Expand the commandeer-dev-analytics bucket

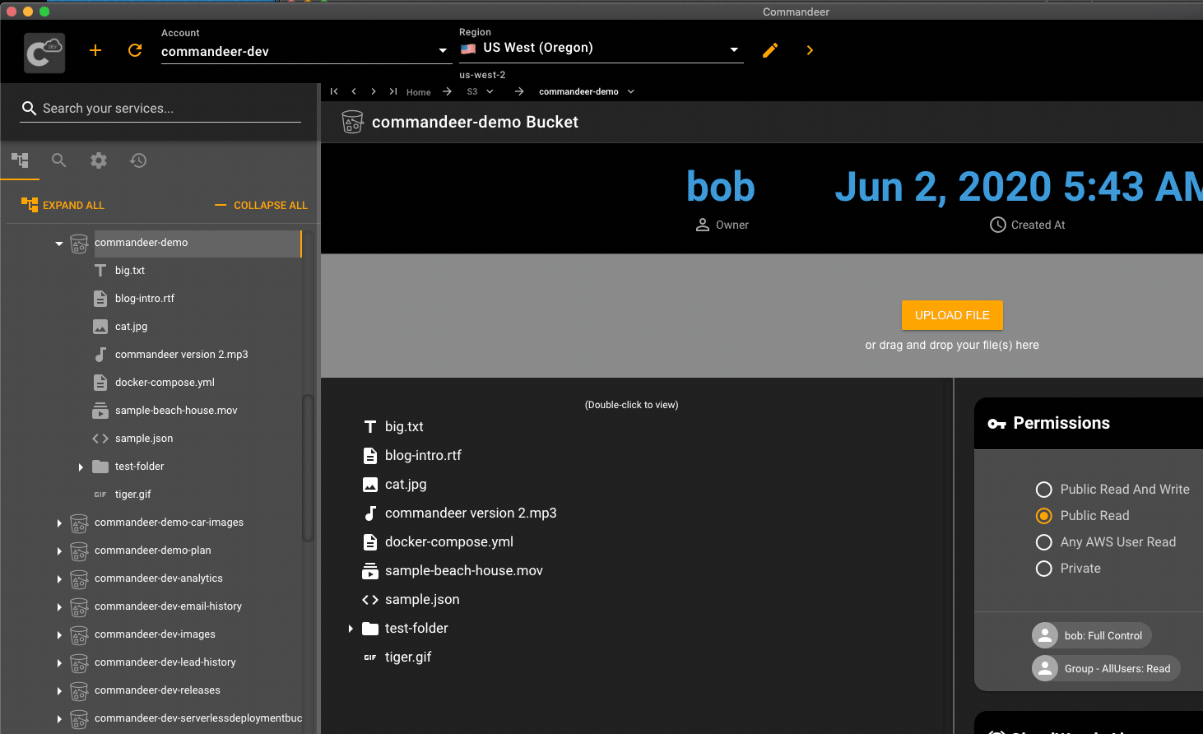pos(59,579)
